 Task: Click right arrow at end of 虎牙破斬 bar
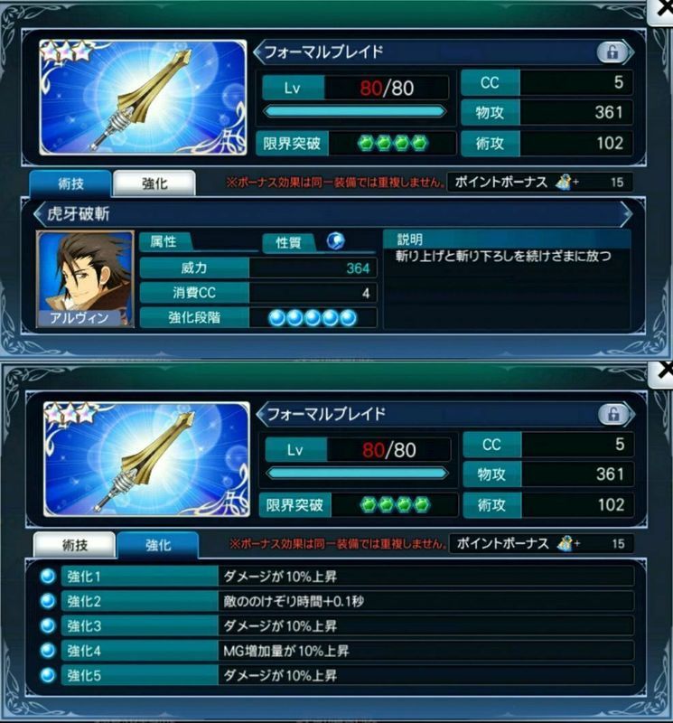[626, 214]
